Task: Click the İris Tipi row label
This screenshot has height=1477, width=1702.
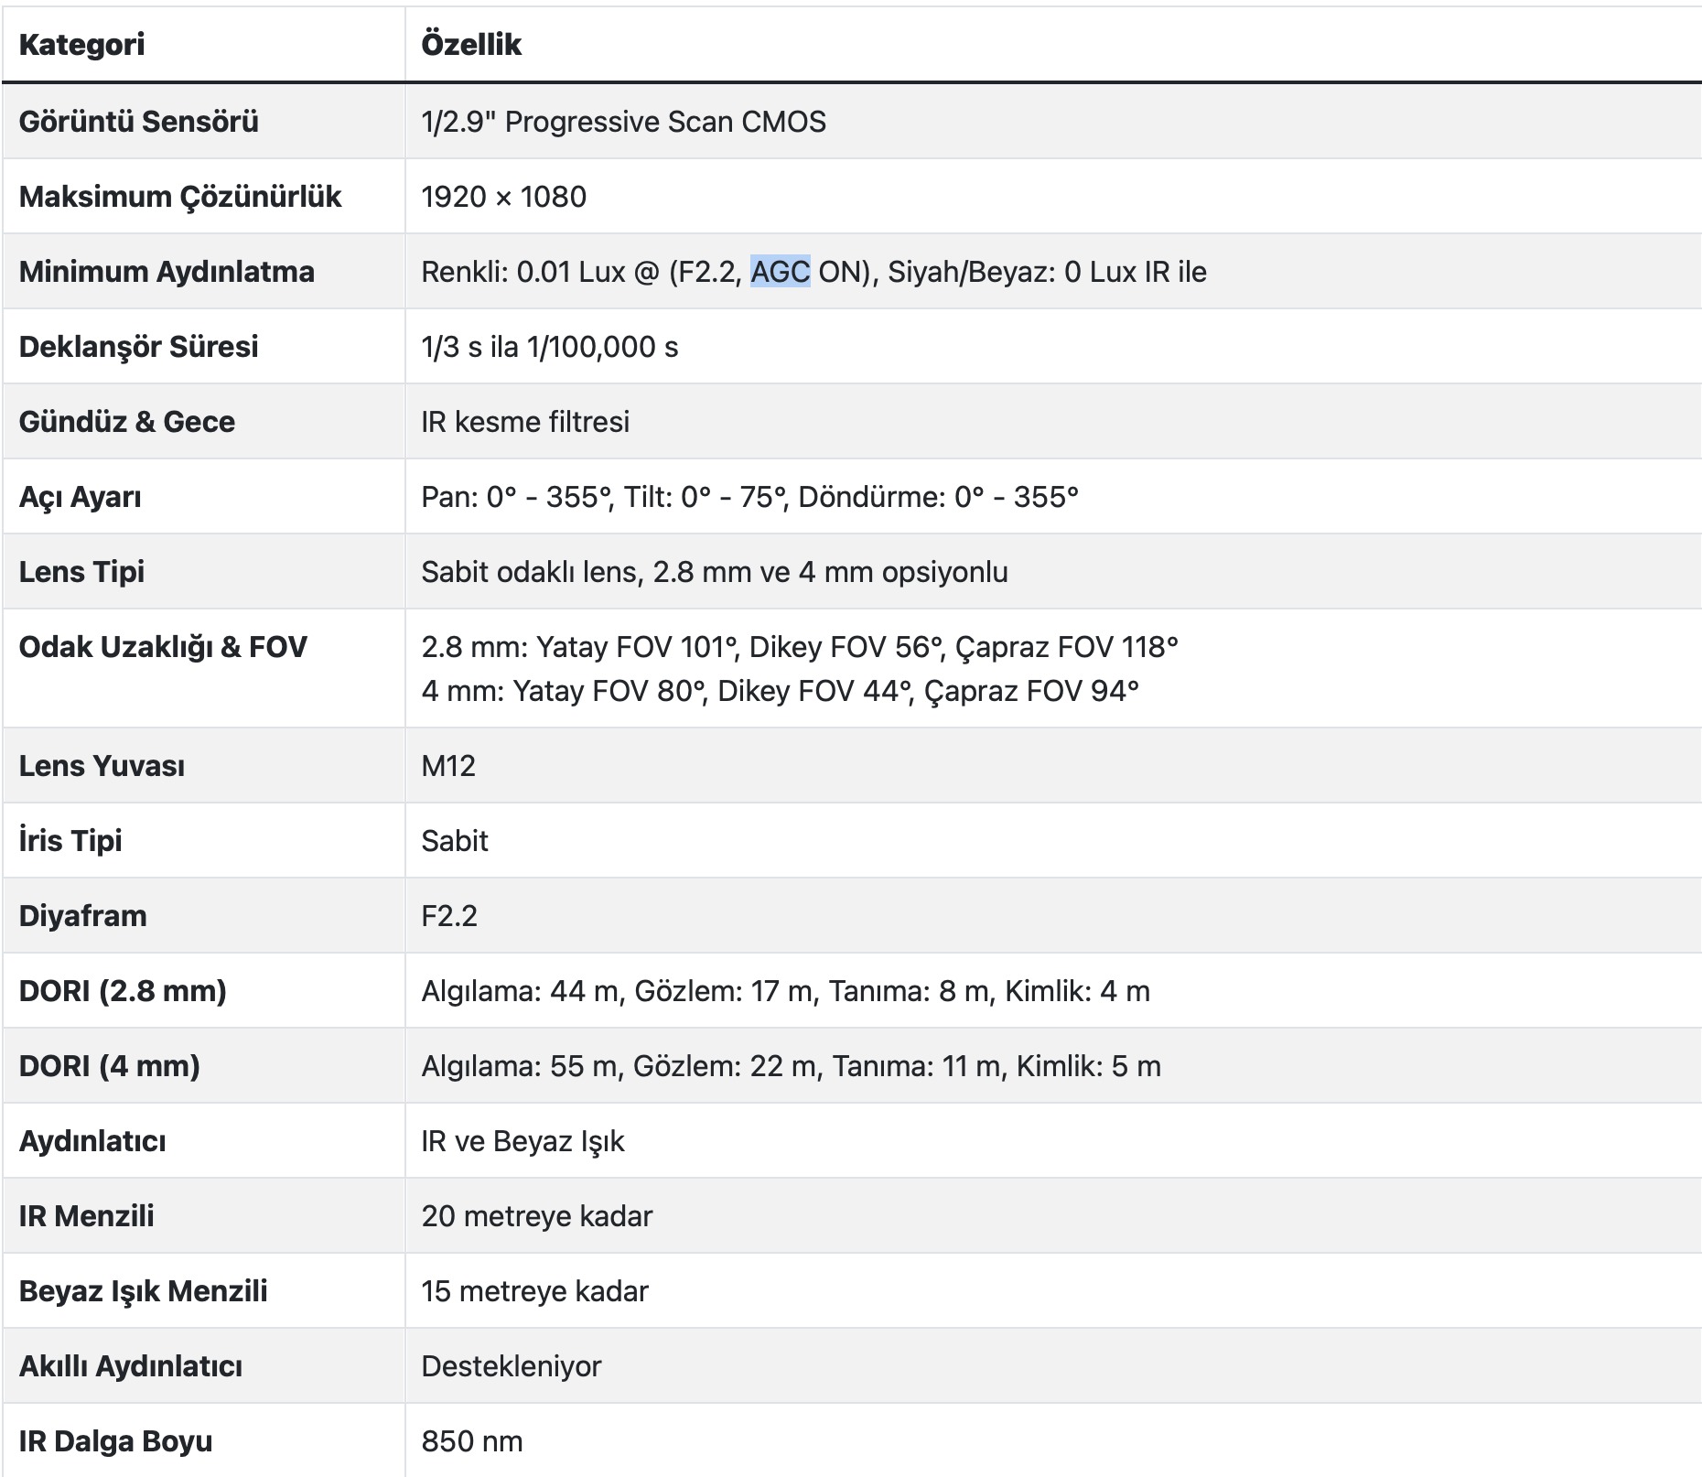Action: coord(70,841)
